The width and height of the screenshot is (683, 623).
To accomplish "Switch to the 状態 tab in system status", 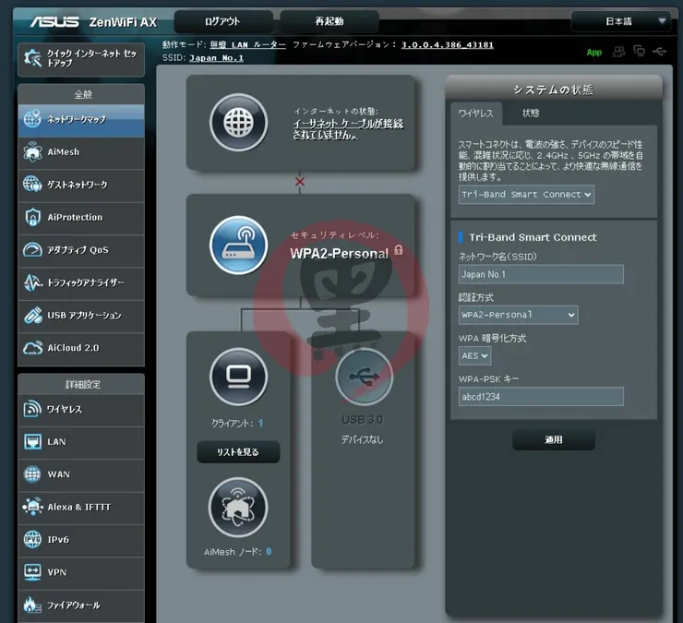I will tap(531, 114).
